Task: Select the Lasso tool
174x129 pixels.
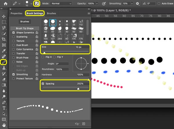Action: click(4, 28)
